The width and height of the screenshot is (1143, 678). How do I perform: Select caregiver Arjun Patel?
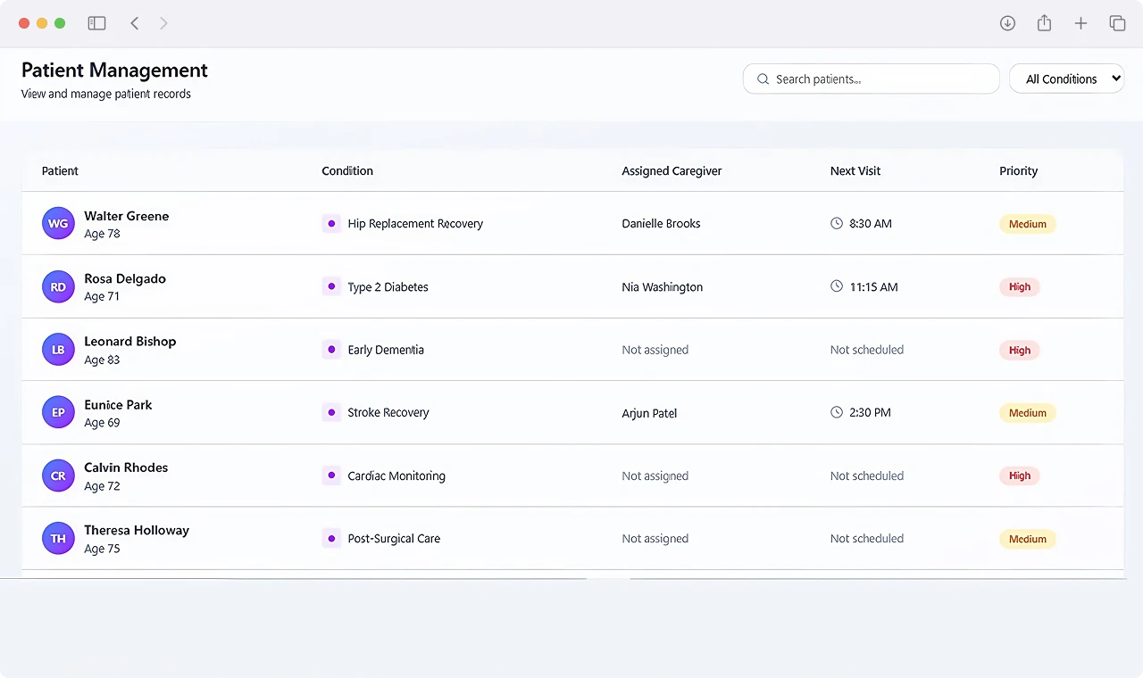pos(649,413)
